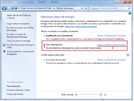
Task: Click the Brilho da tela slider handle
Action: [x=101, y=95]
